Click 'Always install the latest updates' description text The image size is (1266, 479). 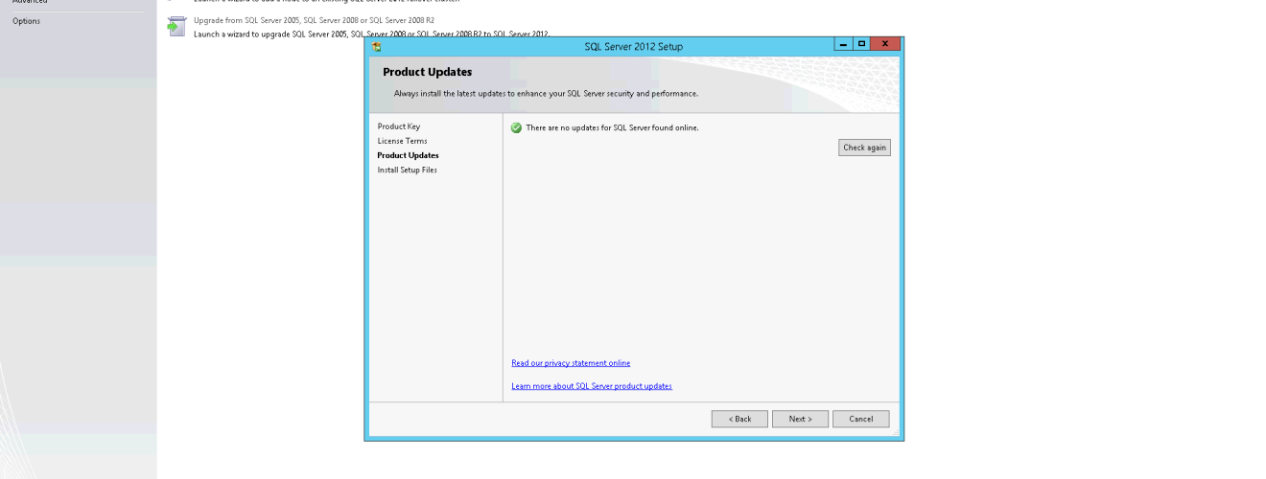[x=546, y=94]
